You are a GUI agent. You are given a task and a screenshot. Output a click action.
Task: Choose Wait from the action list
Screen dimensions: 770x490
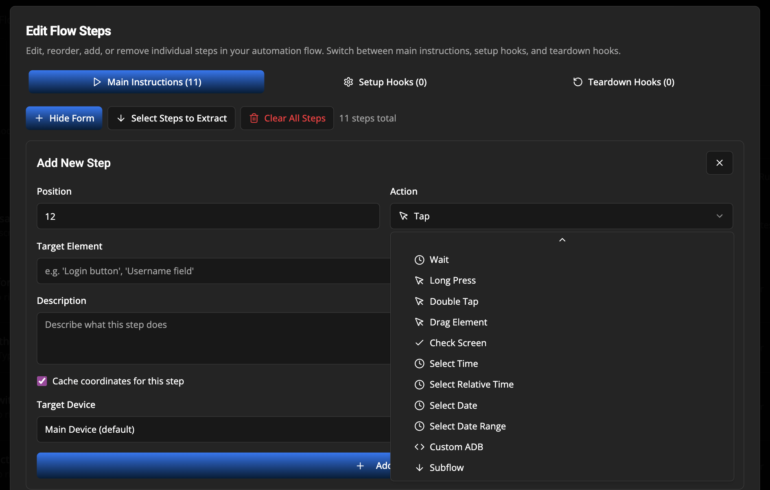pos(562,260)
